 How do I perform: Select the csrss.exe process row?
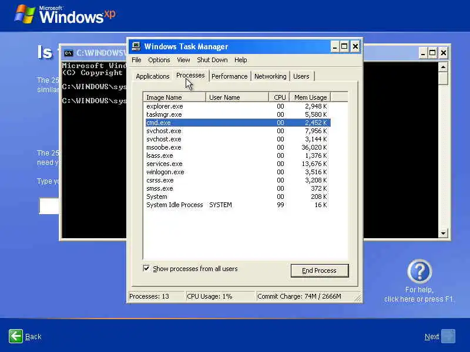coord(238,180)
